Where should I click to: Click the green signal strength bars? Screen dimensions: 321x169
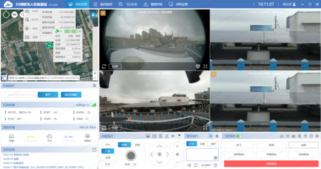(94, 105)
